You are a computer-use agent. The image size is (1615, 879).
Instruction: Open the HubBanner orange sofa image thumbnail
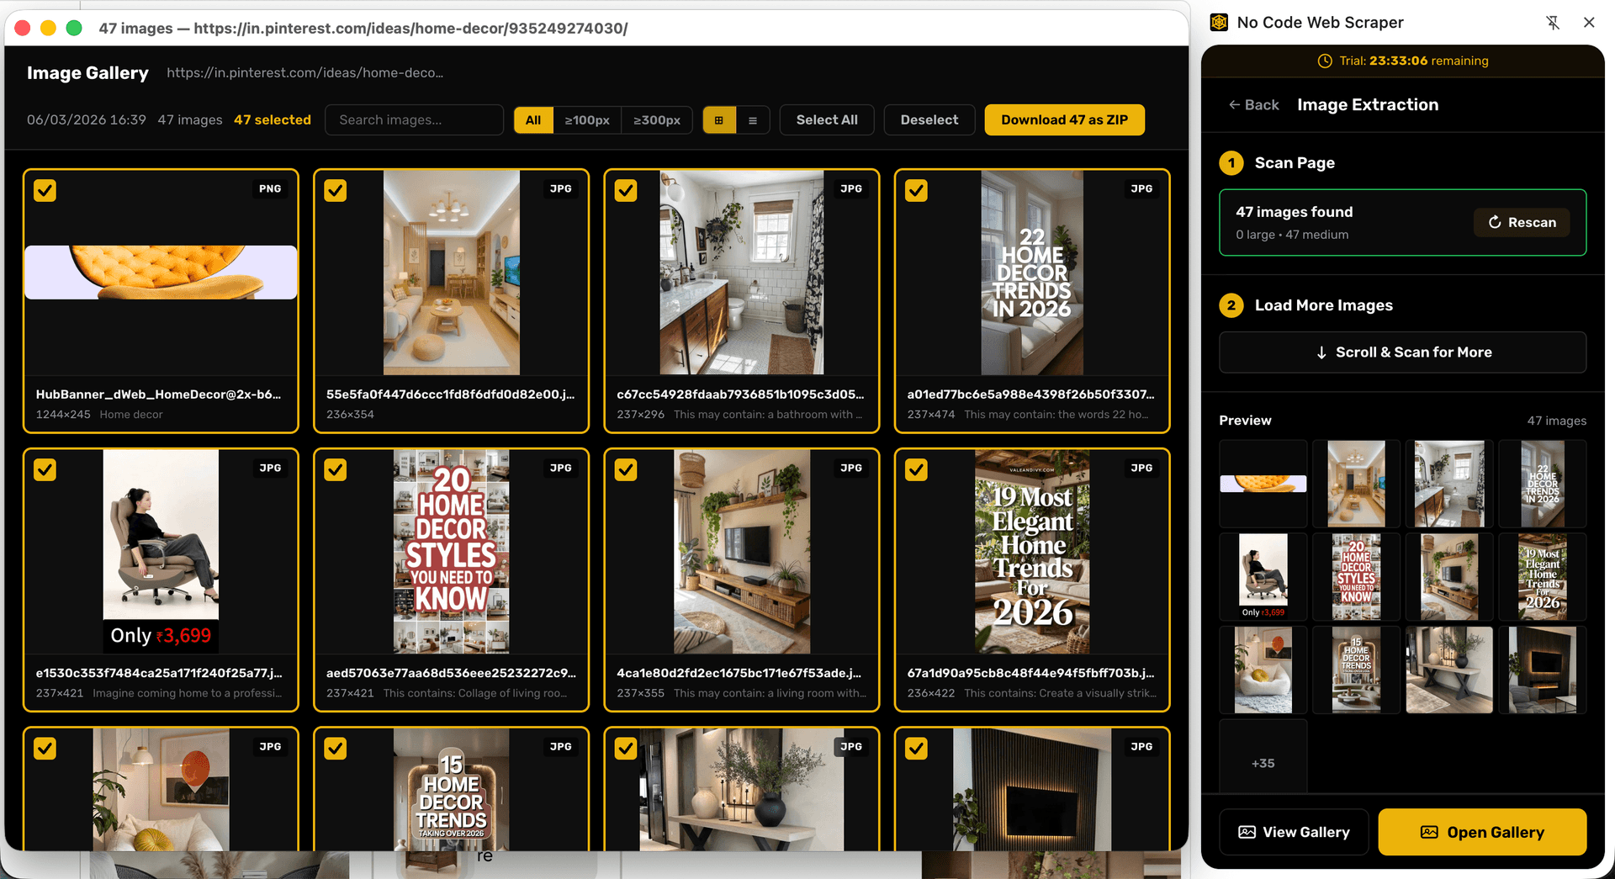pos(161,273)
